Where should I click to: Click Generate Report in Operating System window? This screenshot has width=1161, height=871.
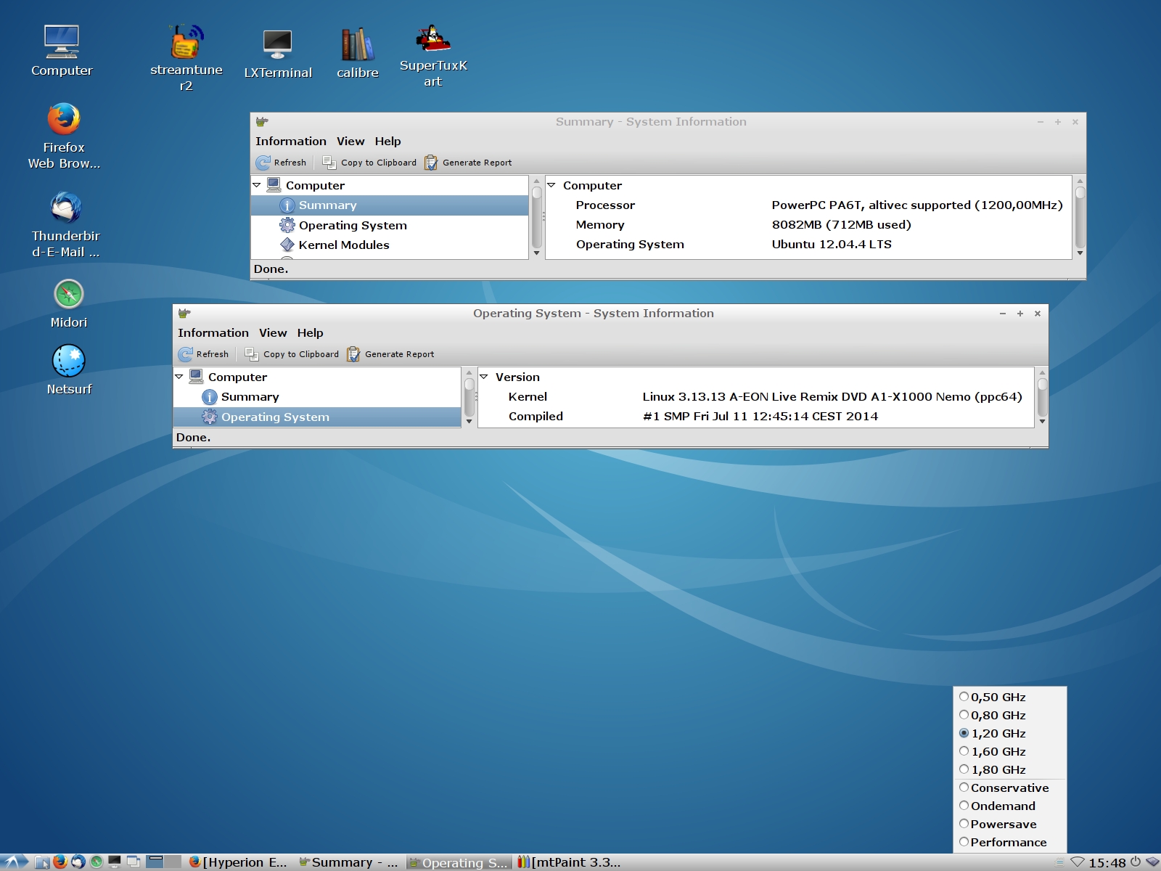pyautogui.click(x=390, y=354)
